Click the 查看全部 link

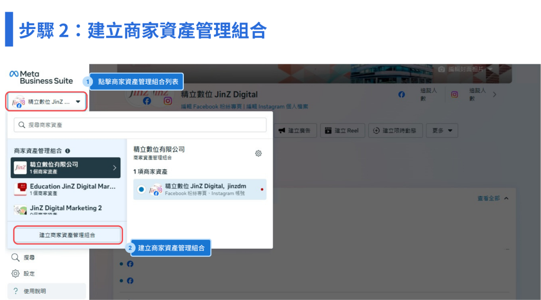(488, 198)
